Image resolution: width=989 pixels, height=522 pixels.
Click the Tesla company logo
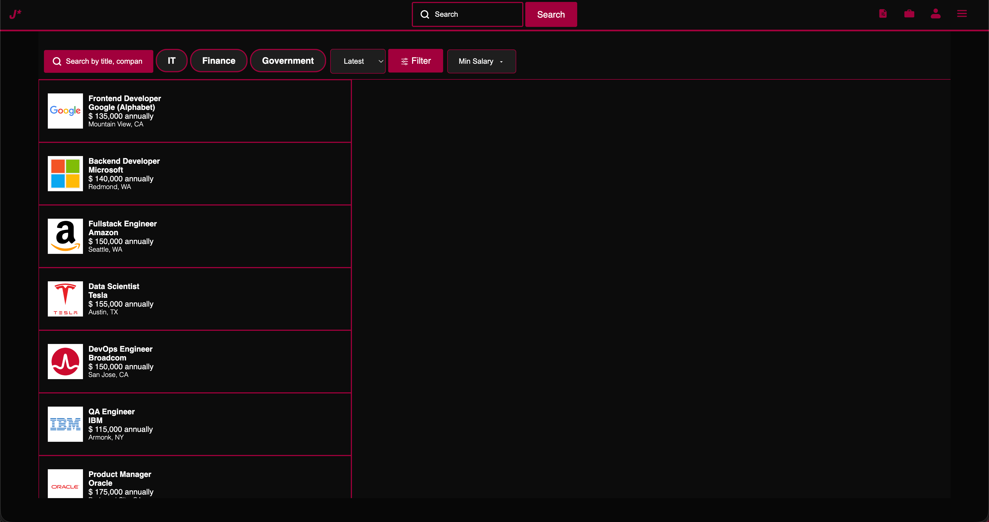coord(65,299)
